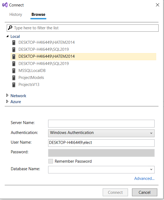Click the Cancel button
This screenshot has width=164, height=200.
click(x=145, y=192)
